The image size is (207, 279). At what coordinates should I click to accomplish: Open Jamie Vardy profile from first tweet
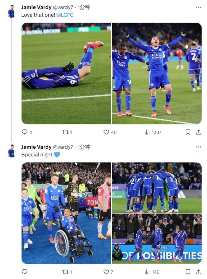(36, 7)
